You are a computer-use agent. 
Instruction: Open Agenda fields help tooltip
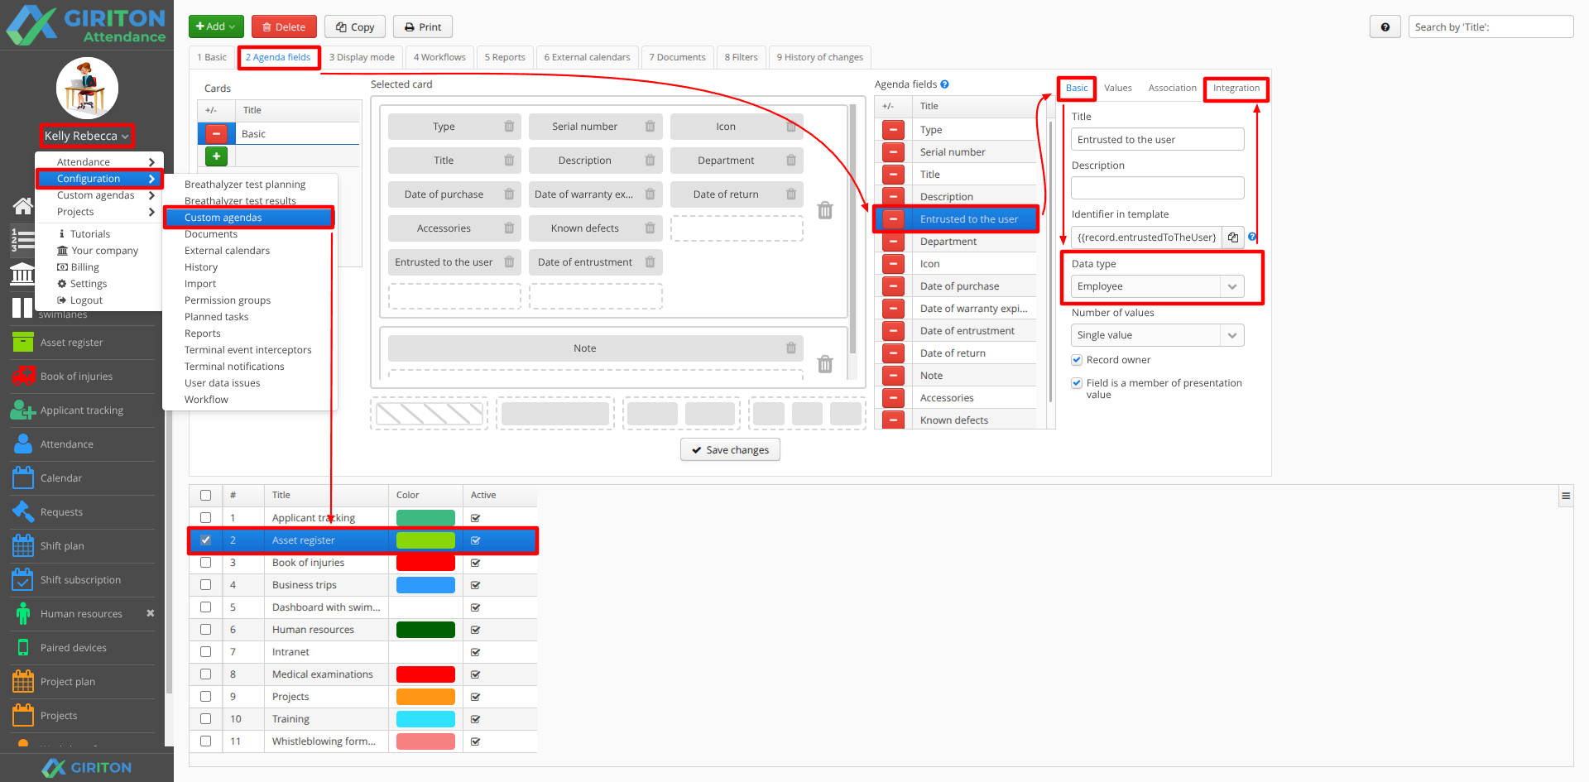(944, 84)
